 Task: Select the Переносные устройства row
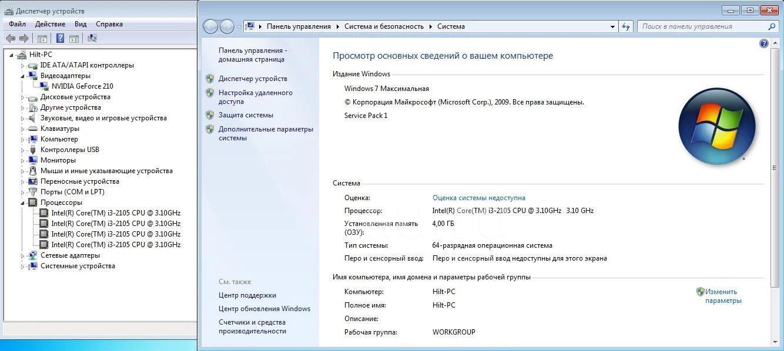tap(79, 181)
